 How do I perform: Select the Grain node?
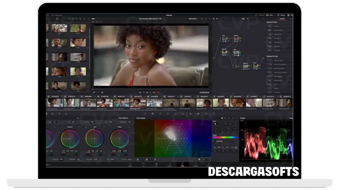tap(256, 66)
